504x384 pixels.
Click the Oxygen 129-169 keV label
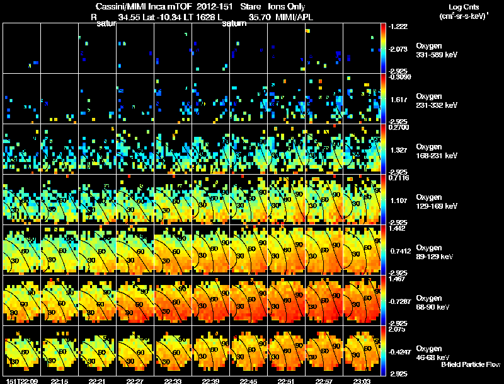437,202
